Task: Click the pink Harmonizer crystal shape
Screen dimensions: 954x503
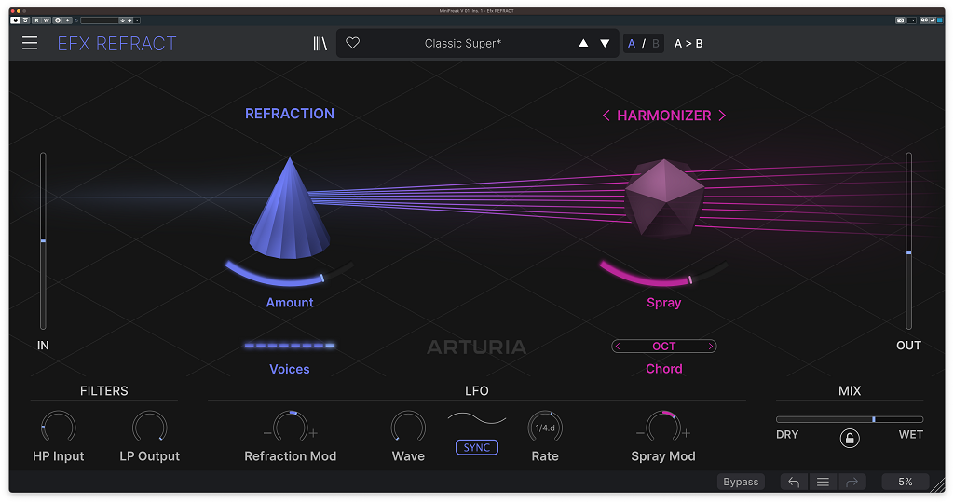Action: pyautogui.click(x=664, y=197)
